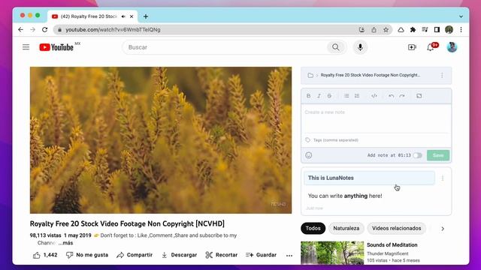481x270 pixels.
Task: Open options menu for video notes header
Action: click(442, 75)
